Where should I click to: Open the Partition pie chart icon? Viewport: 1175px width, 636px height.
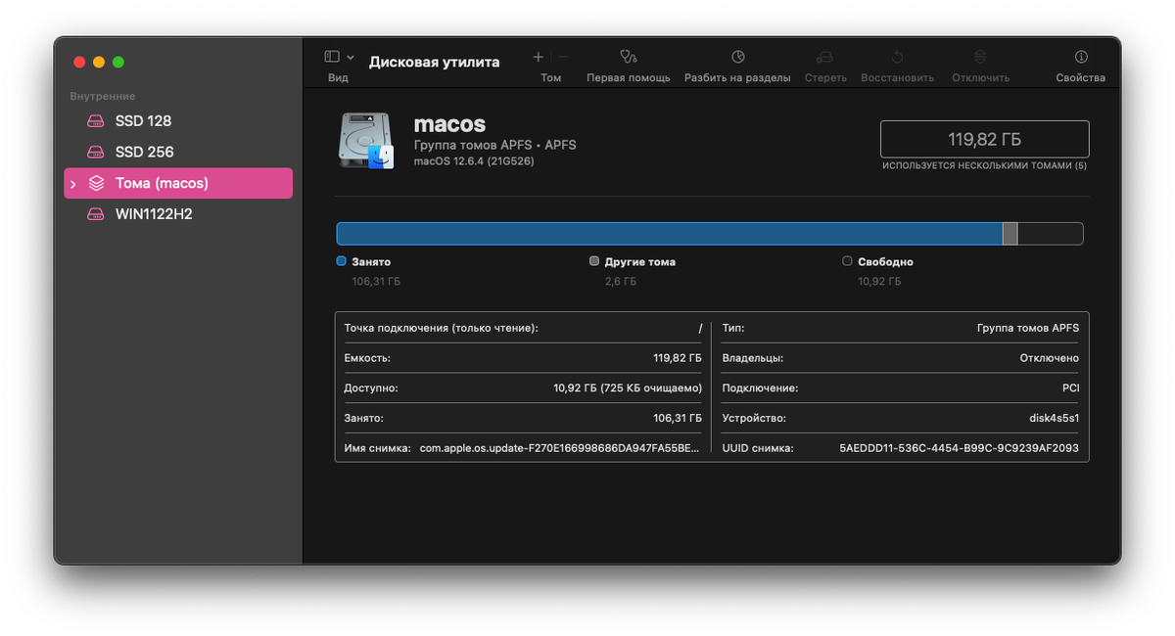[738, 57]
